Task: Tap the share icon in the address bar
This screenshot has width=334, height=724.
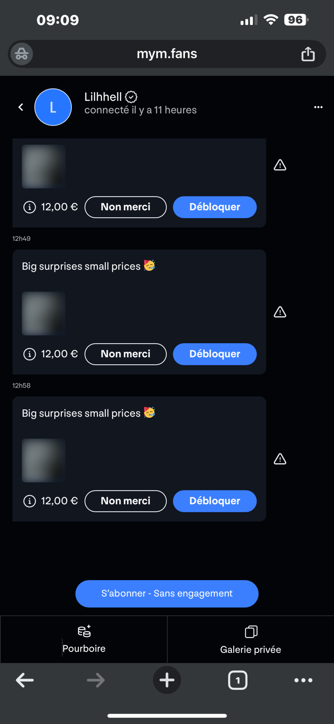Action: click(x=308, y=54)
